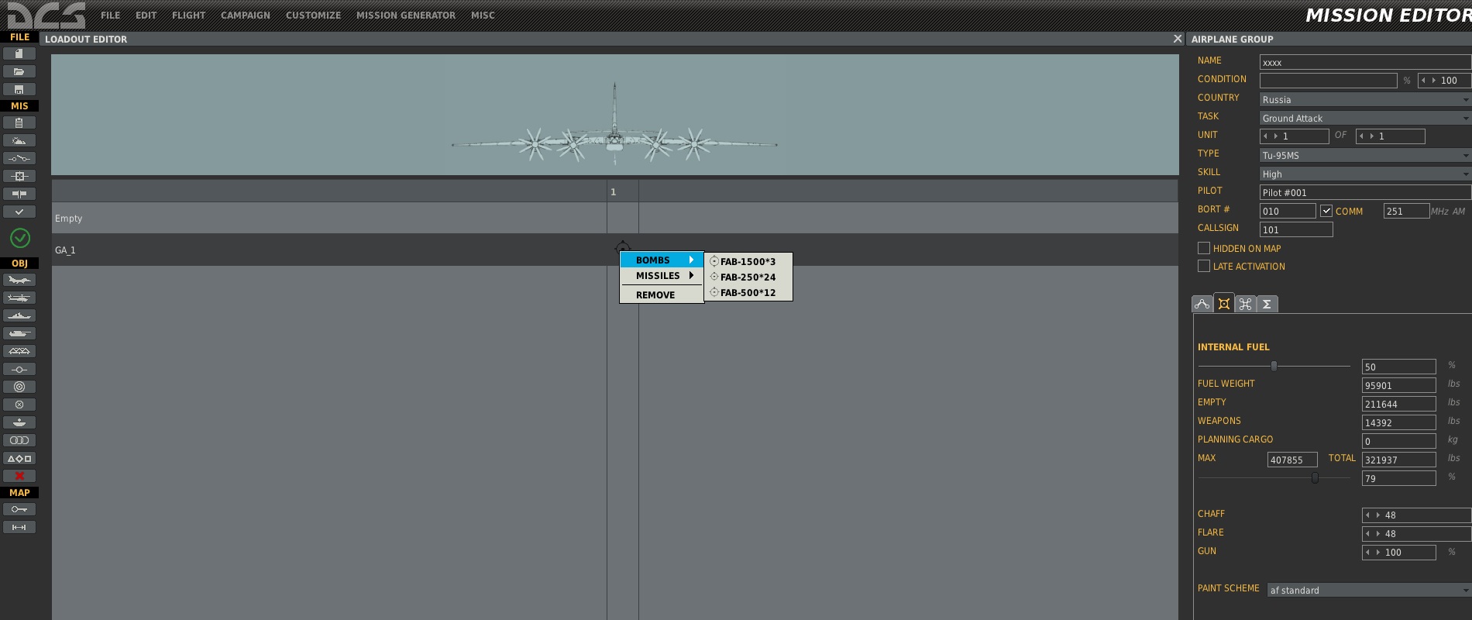The image size is (1472, 620).
Task: Delete object with red X icon
Action: 19,476
